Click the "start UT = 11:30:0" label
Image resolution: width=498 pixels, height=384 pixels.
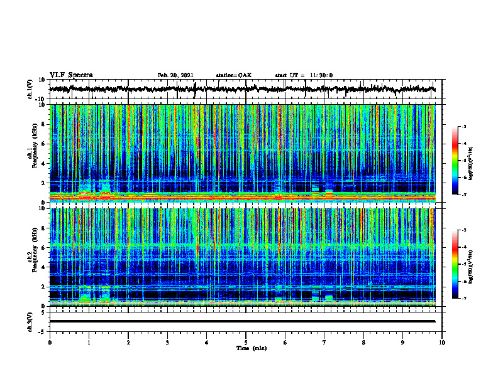click(304, 75)
